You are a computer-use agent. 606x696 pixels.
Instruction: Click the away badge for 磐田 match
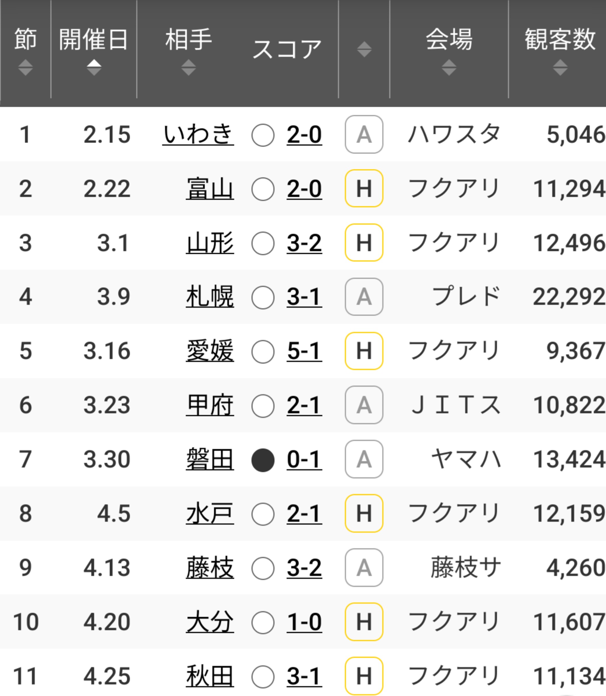click(364, 459)
